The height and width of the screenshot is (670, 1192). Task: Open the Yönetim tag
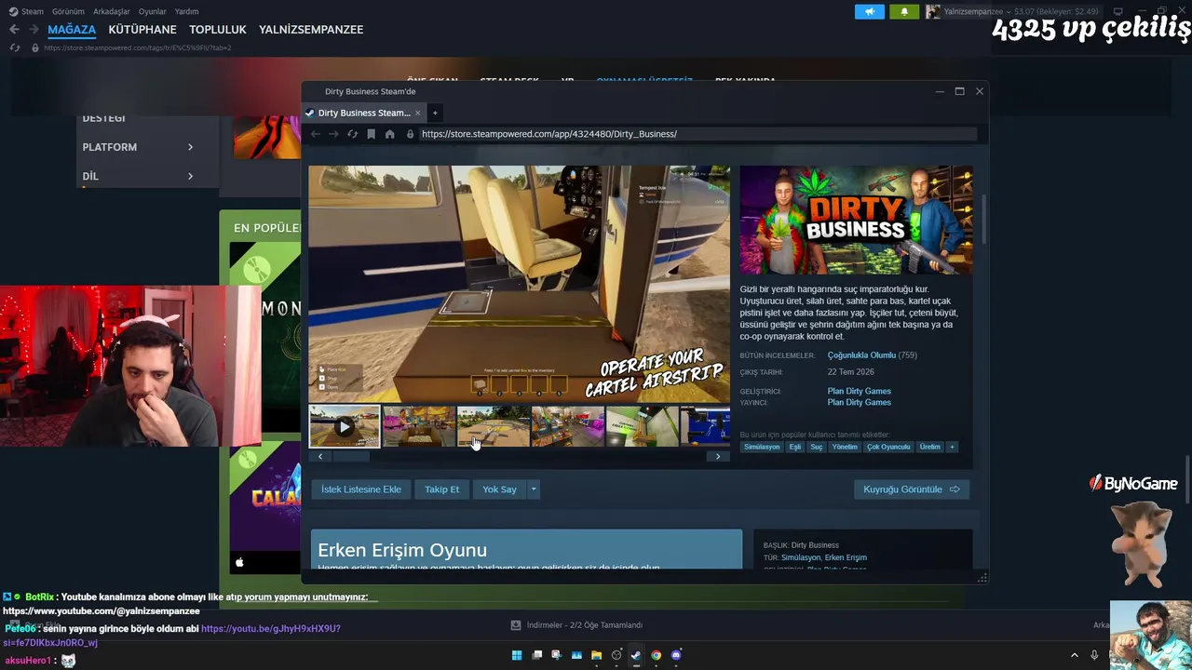pyautogui.click(x=845, y=447)
